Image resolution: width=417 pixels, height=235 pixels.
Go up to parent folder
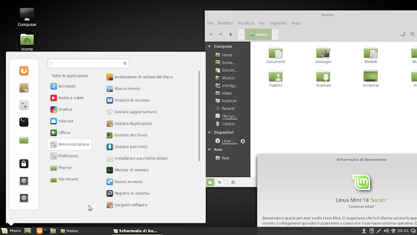coord(231,35)
